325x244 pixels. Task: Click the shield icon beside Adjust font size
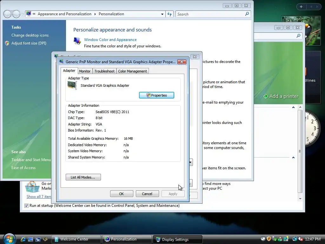coord(7,43)
